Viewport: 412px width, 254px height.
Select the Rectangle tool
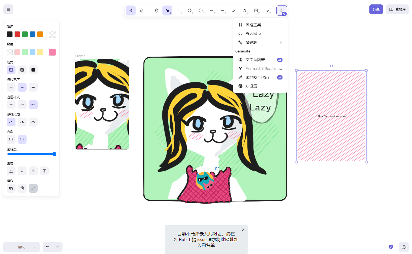[178, 10]
